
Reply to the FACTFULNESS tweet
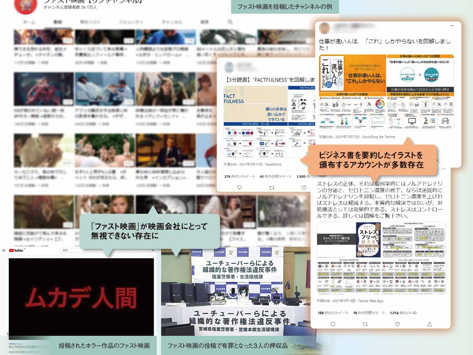coord(239,188)
